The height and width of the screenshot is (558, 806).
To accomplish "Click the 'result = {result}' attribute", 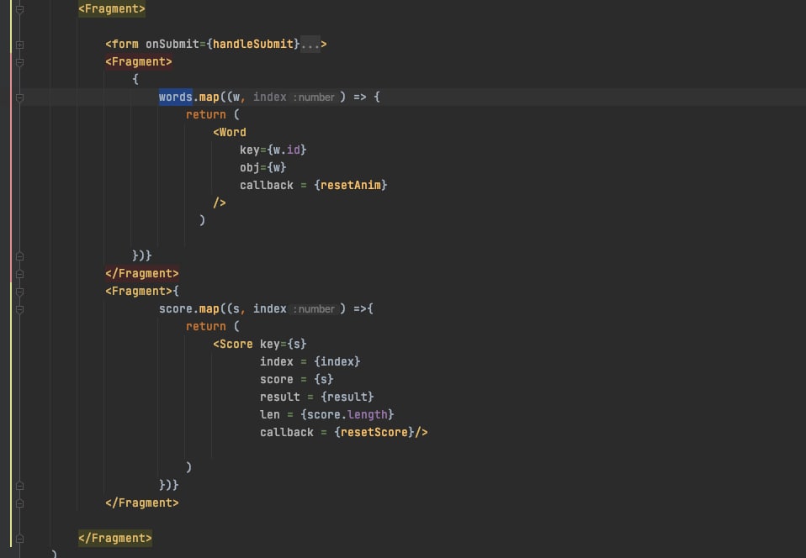I will pos(316,397).
